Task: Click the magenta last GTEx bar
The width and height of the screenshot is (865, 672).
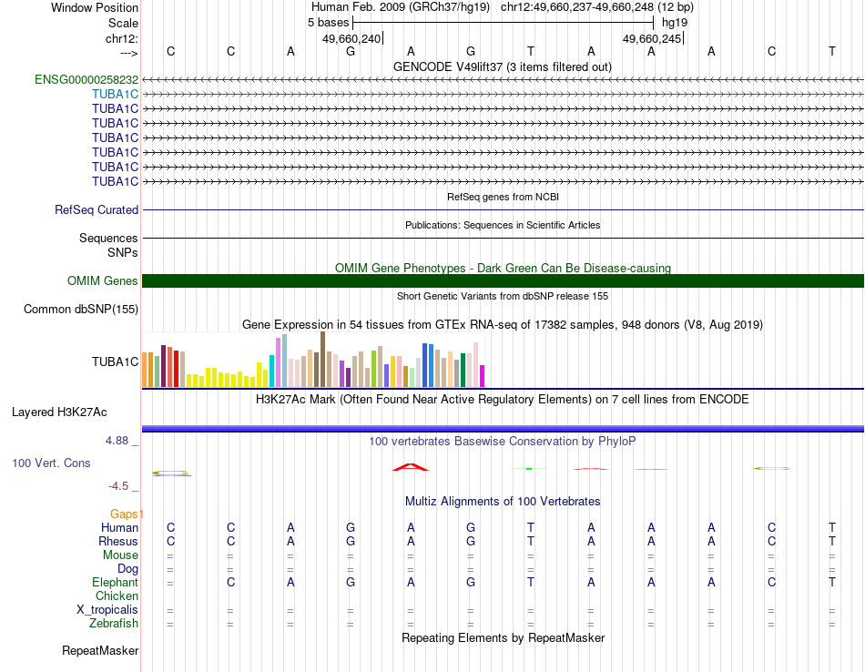Action: click(x=482, y=376)
